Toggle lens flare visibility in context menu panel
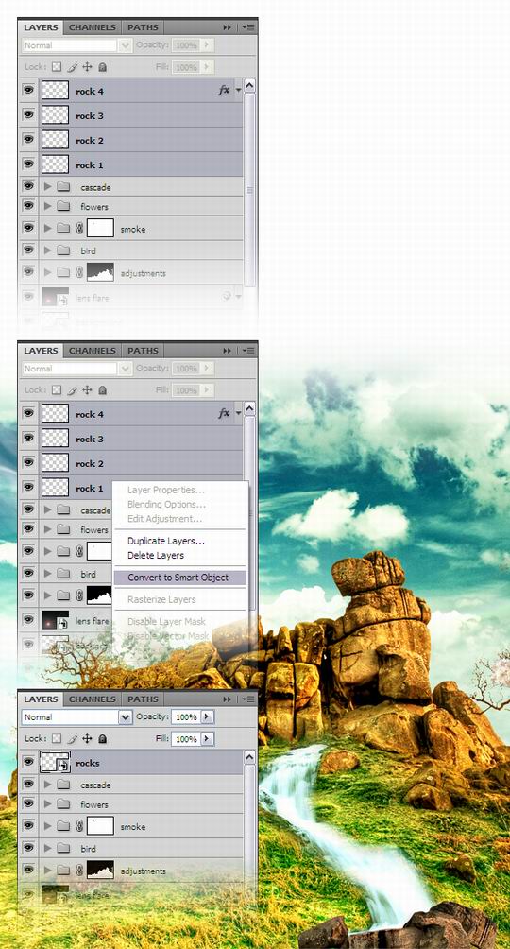 [28, 620]
